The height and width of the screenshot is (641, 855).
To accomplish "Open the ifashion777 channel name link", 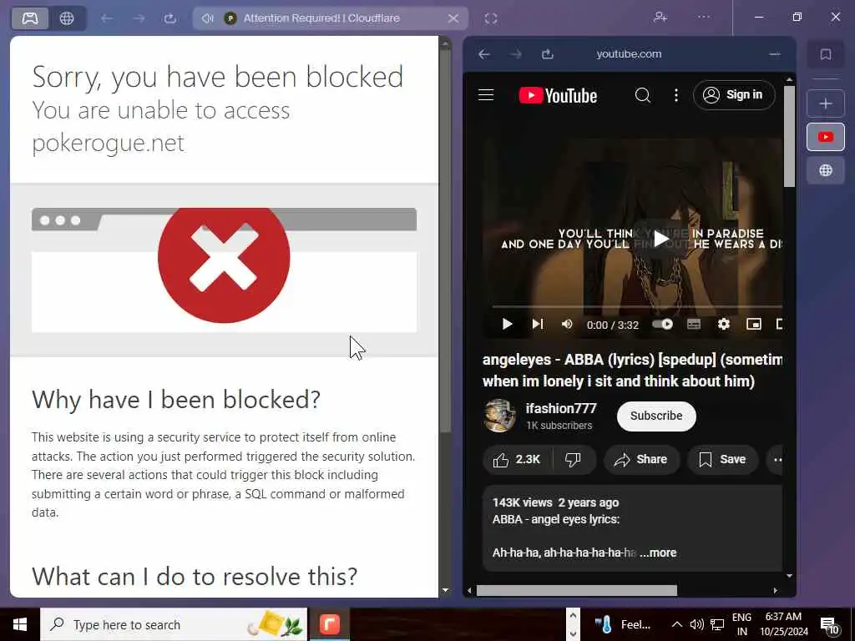I will coord(560,408).
